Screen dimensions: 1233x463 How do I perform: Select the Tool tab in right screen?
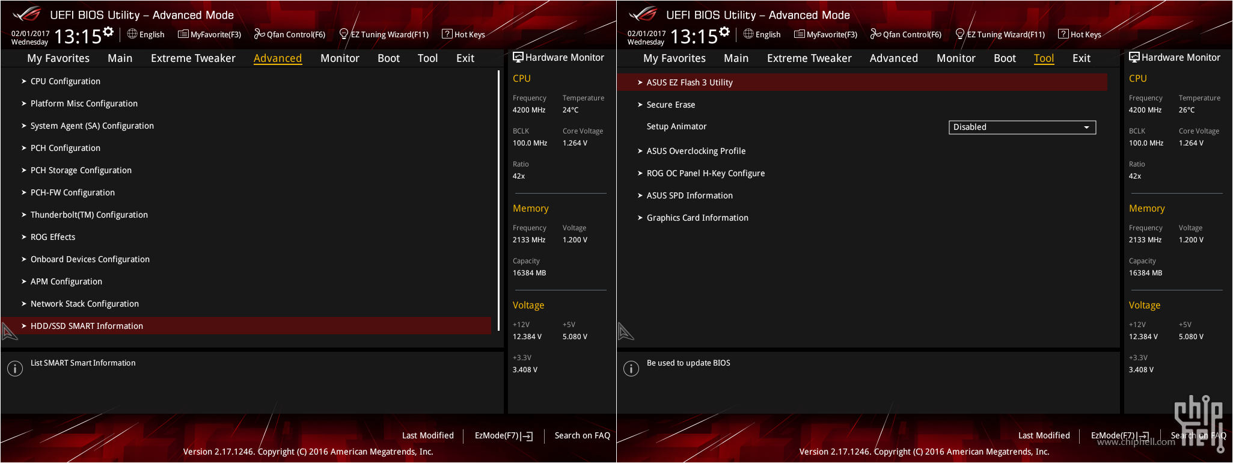pos(1044,58)
